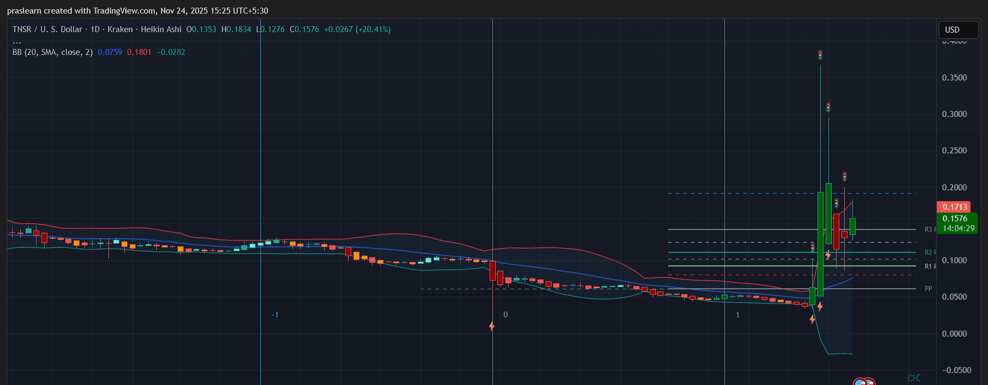This screenshot has width=988, height=385.
Task: Click the traffic light icon next to the R2 line
Action: 813,248
